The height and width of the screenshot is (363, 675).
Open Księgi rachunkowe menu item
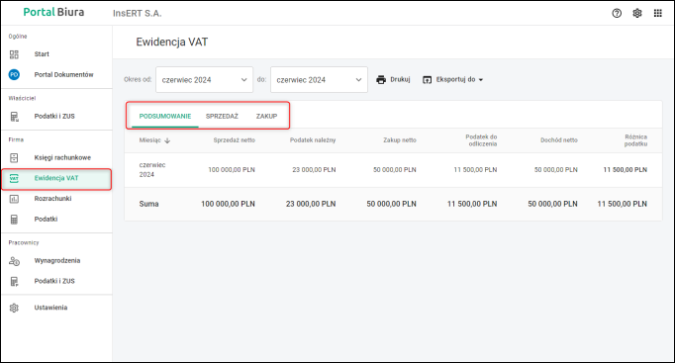point(62,158)
